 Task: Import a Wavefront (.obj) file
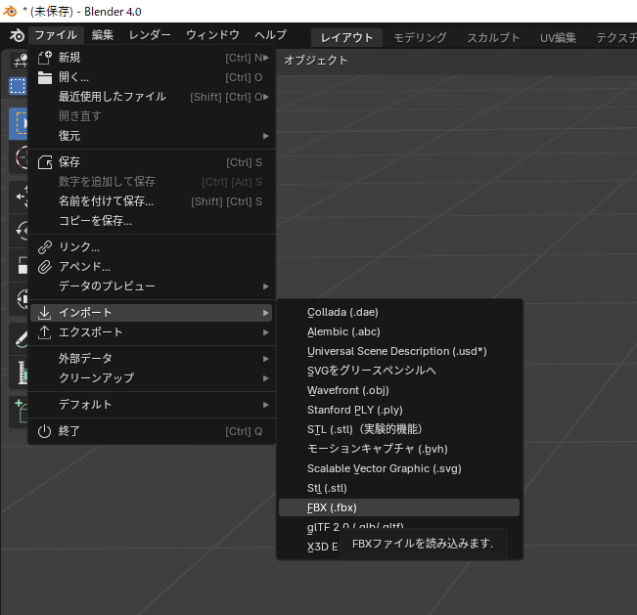click(399, 390)
